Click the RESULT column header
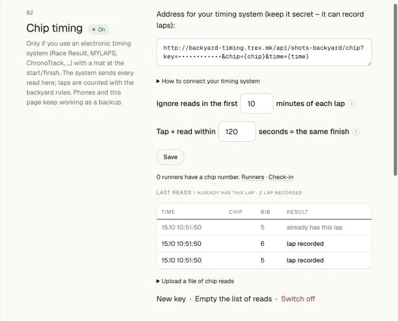Image resolution: width=398 pixels, height=321 pixels. 297,212
